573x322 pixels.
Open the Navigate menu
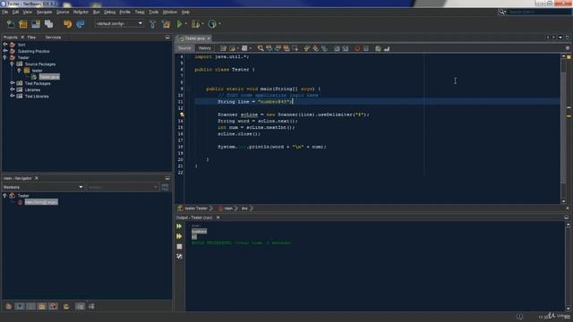point(44,12)
